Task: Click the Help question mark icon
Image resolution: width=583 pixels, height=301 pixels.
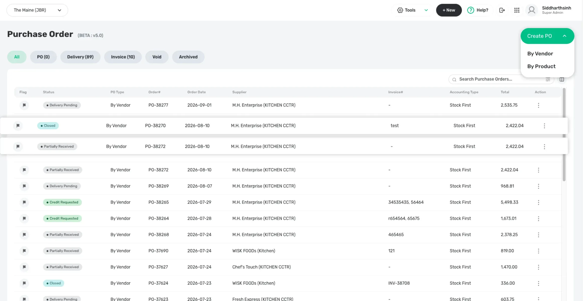Action: [470, 10]
